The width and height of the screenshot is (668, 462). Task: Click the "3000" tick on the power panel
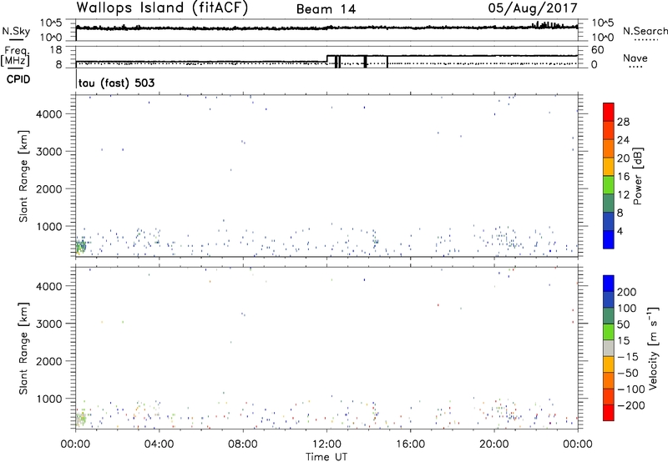pos(49,152)
